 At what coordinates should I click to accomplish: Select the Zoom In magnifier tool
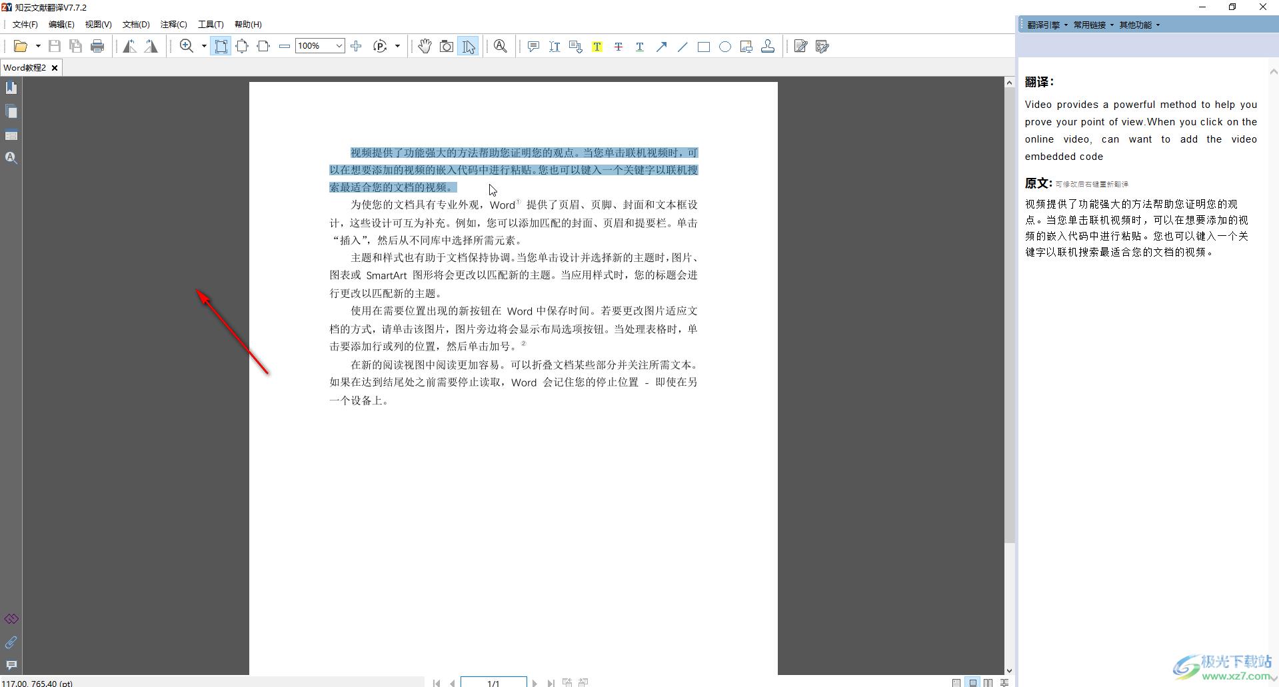click(x=187, y=46)
